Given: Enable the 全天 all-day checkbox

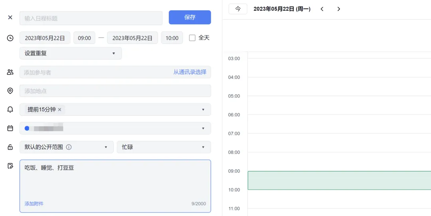Looking at the screenshot, I should [x=192, y=38].
